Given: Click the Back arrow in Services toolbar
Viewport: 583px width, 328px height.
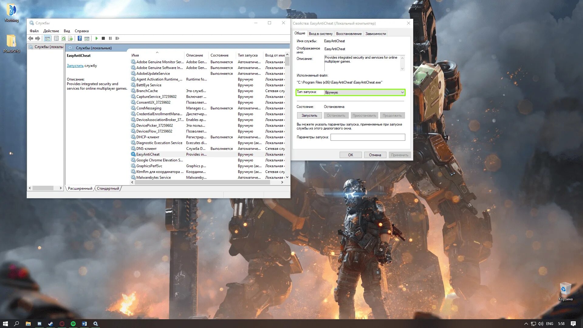Looking at the screenshot, I should (x=31, y=38).
